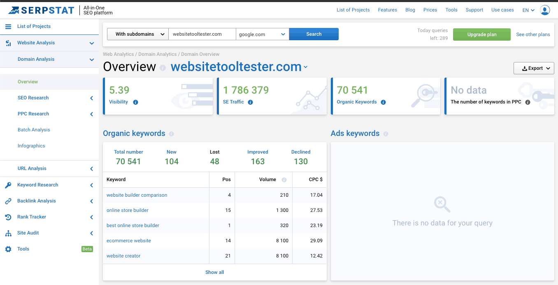Click the Website Analysis chart icon

[8, 43]
